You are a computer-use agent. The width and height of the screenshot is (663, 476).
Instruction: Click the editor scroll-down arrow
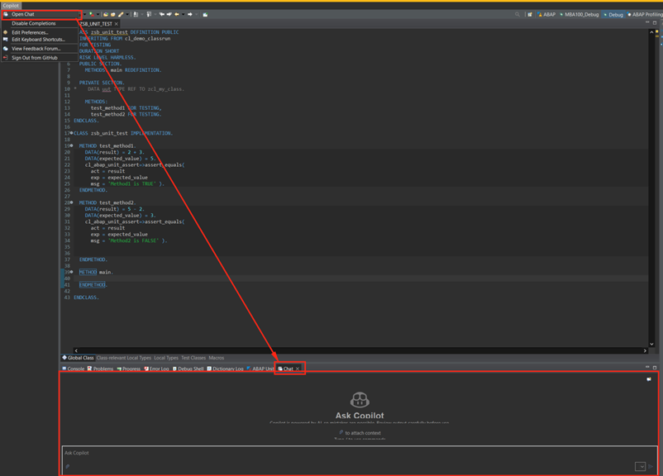[651, 344]
